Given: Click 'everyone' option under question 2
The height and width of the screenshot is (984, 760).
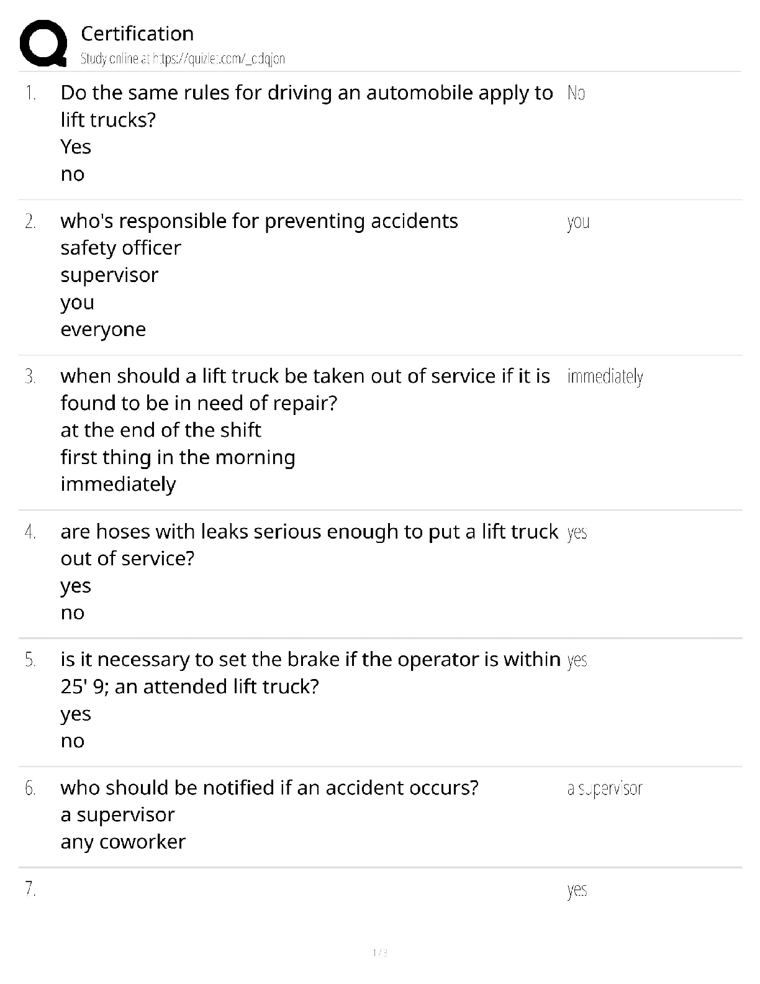Looking at the screenshot, I should pos(103,329).
